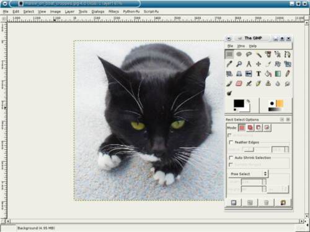The height and width of the screenshot is (232, 310).
Task: Select the Blend gradient tool
Action: (x=278, y=74)
